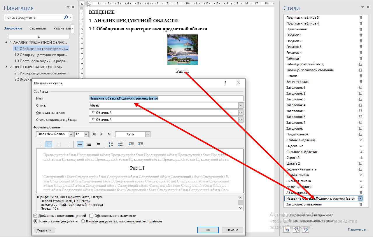Click the align left icon in the dialog
Screen dimensions: 373x237
coord(39,144)
